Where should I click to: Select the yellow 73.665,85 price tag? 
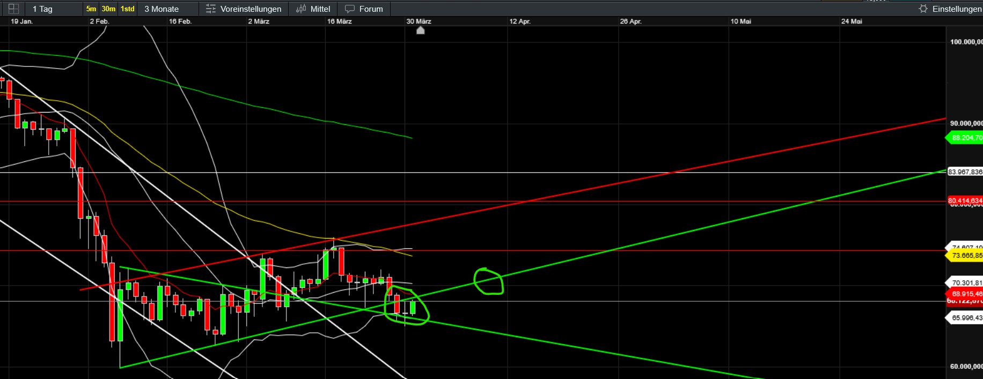pyautogui.click(x=966, y=256)
